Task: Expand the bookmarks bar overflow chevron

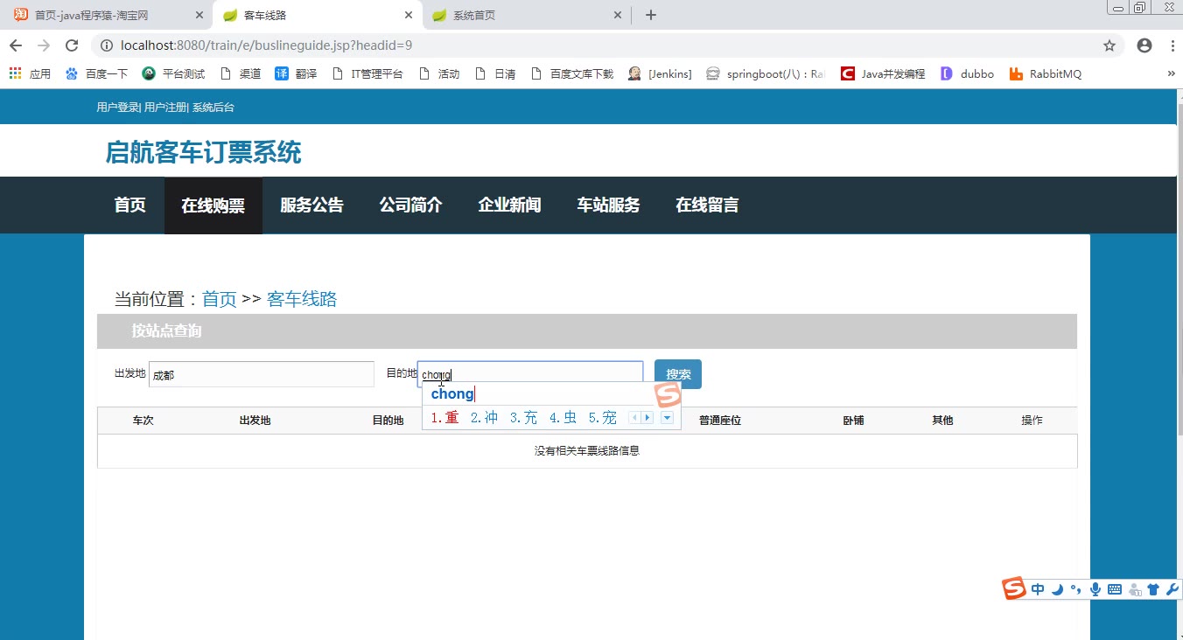Action: (1172, 74)
